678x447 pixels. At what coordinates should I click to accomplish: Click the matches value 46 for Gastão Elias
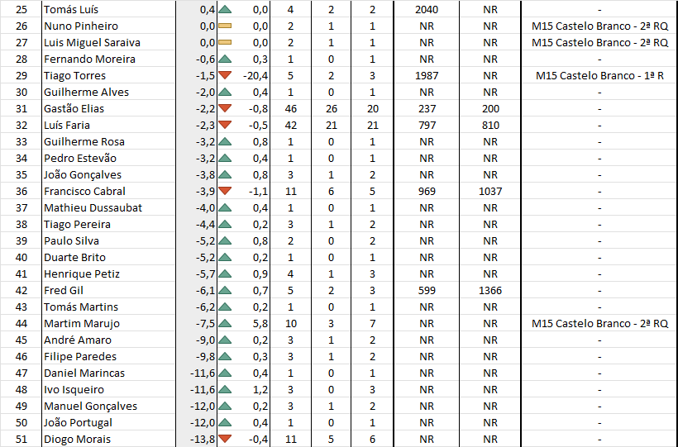tap(290, 108)
